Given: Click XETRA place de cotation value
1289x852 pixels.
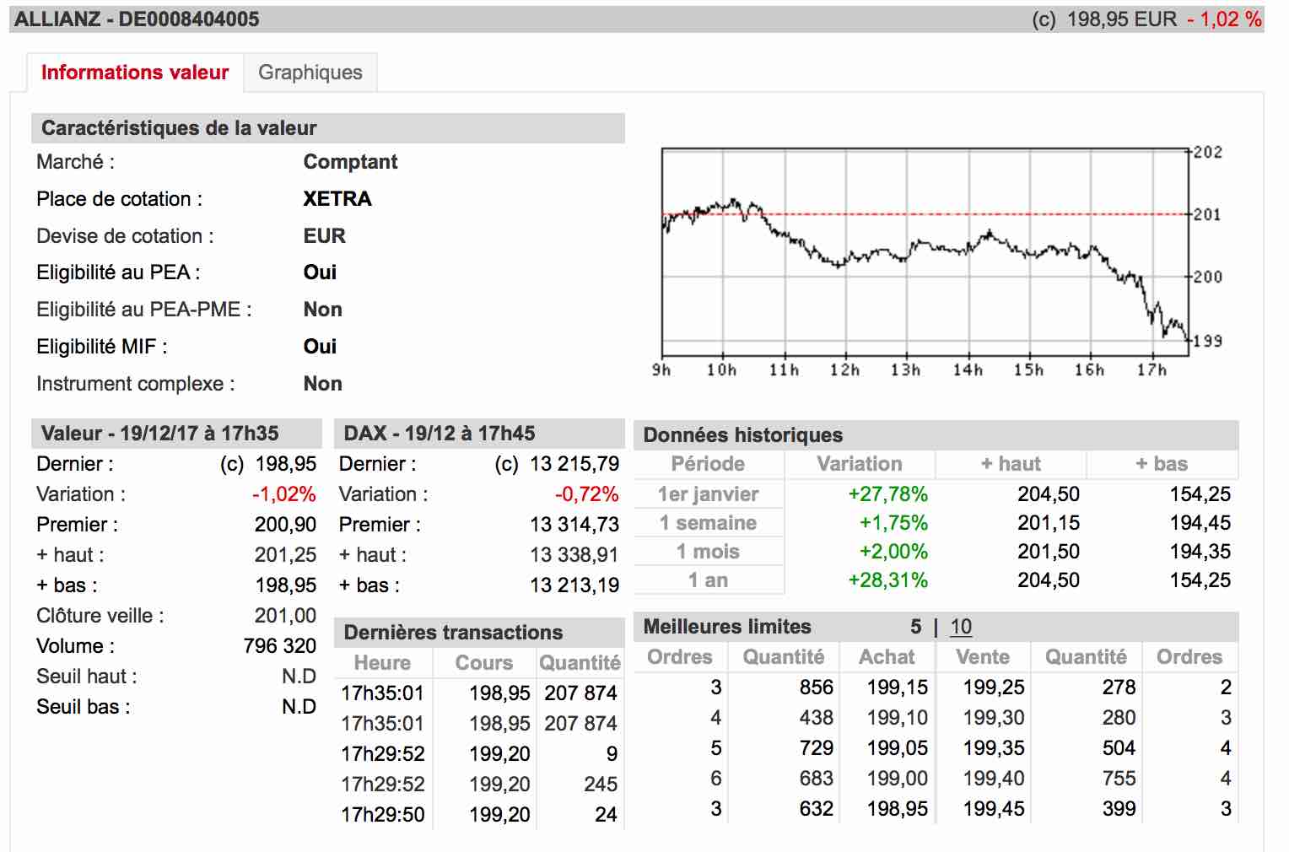Looking at the screenshot, I should (337, 199).
